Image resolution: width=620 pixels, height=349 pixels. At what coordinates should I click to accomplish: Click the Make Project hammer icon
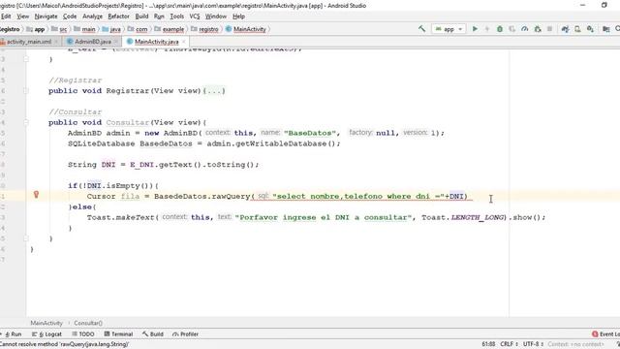(x=422, y=29)
